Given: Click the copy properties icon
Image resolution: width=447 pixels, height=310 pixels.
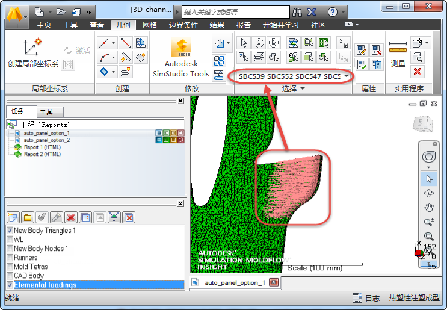Looking at the screenshot, I should pos(376,64).
